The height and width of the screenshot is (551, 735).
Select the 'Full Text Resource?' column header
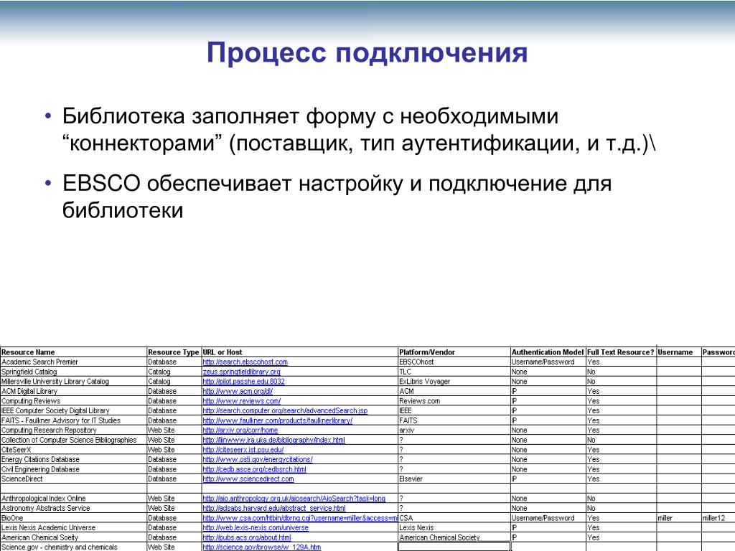[x=621, y=352]
